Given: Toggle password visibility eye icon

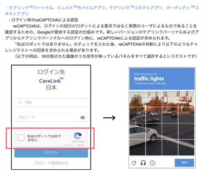Looking at the screenshot, I should coord(82,117).
